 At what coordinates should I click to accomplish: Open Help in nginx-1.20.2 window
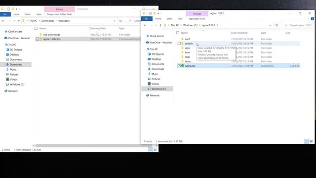pos(312,19)
